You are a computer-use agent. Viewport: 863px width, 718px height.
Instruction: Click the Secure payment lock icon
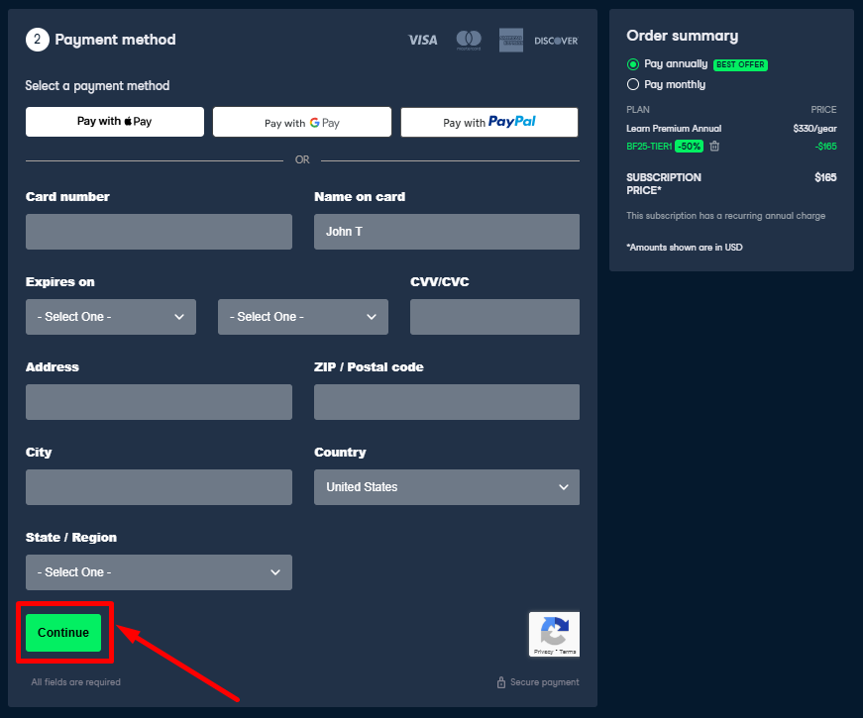point(499,682)
